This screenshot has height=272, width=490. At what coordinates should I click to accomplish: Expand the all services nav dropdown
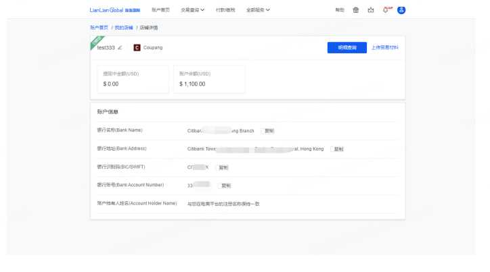click(258, 10)
